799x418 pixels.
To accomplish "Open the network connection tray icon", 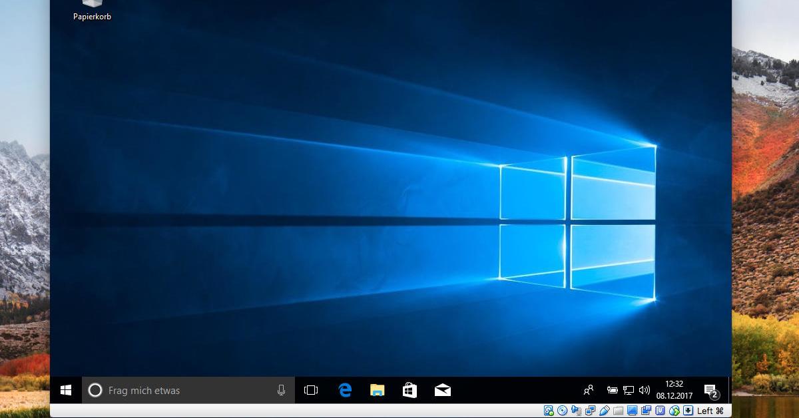I will click(x=629, y=391).
